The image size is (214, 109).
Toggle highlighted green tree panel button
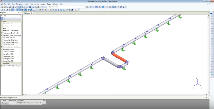pyautogui.click(x=22, y=7)
